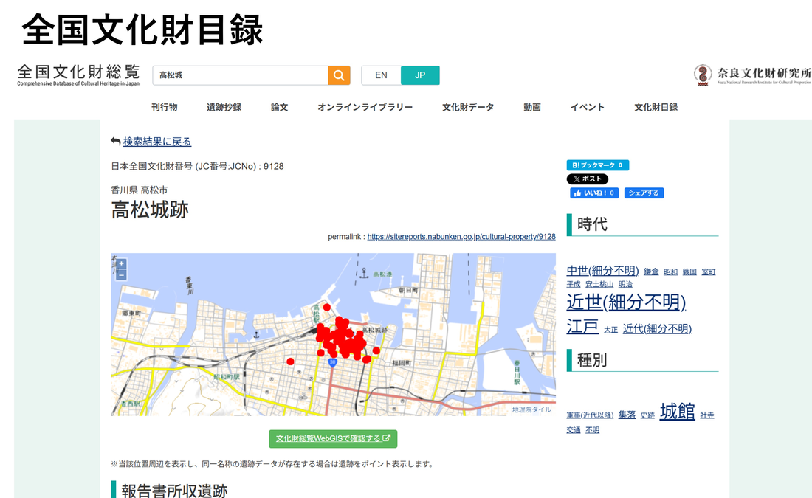The image size is (812, 498).
Task: Open the 刊行物 menu
Action: pos(165,107)
